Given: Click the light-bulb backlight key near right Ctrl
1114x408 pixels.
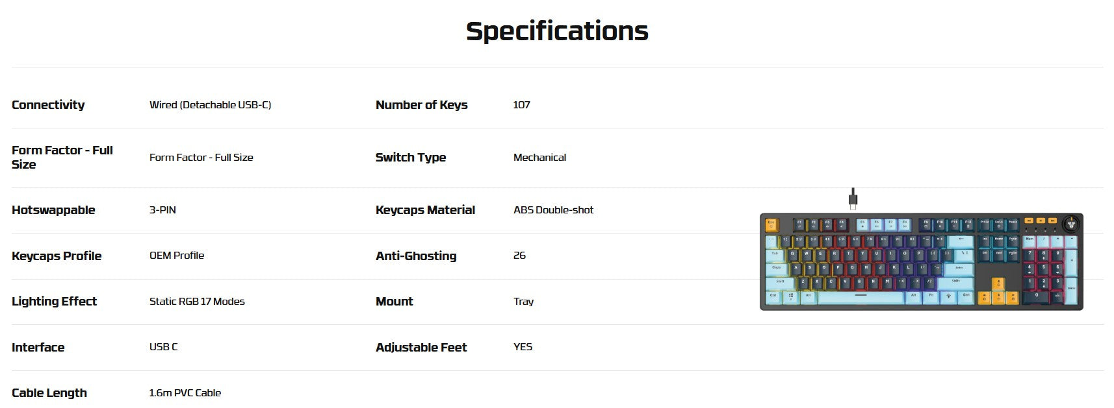Looking at the screenshot, I should (948, 298).
